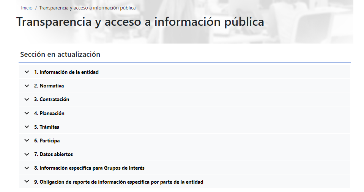Click the 'Sección en actualización' heading
Viewport: 364px width, 192px height.
60,55
